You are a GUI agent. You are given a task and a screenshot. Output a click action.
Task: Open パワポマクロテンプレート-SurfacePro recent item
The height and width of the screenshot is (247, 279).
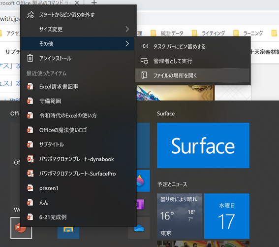[78, 174]
